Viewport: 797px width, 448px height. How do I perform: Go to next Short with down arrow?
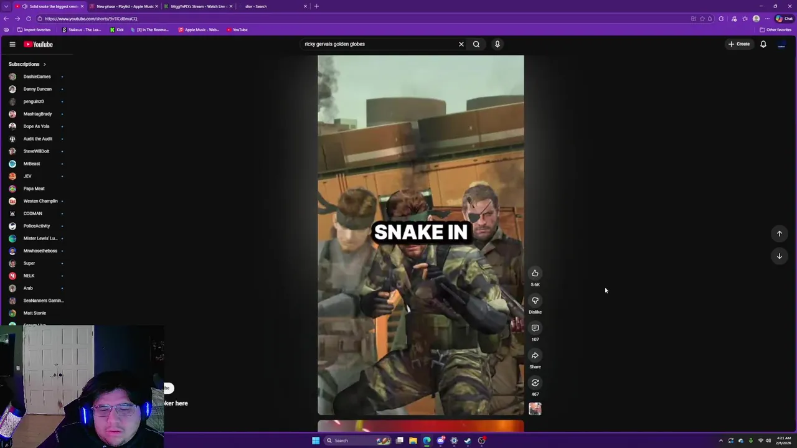click(x=780, y=256)
